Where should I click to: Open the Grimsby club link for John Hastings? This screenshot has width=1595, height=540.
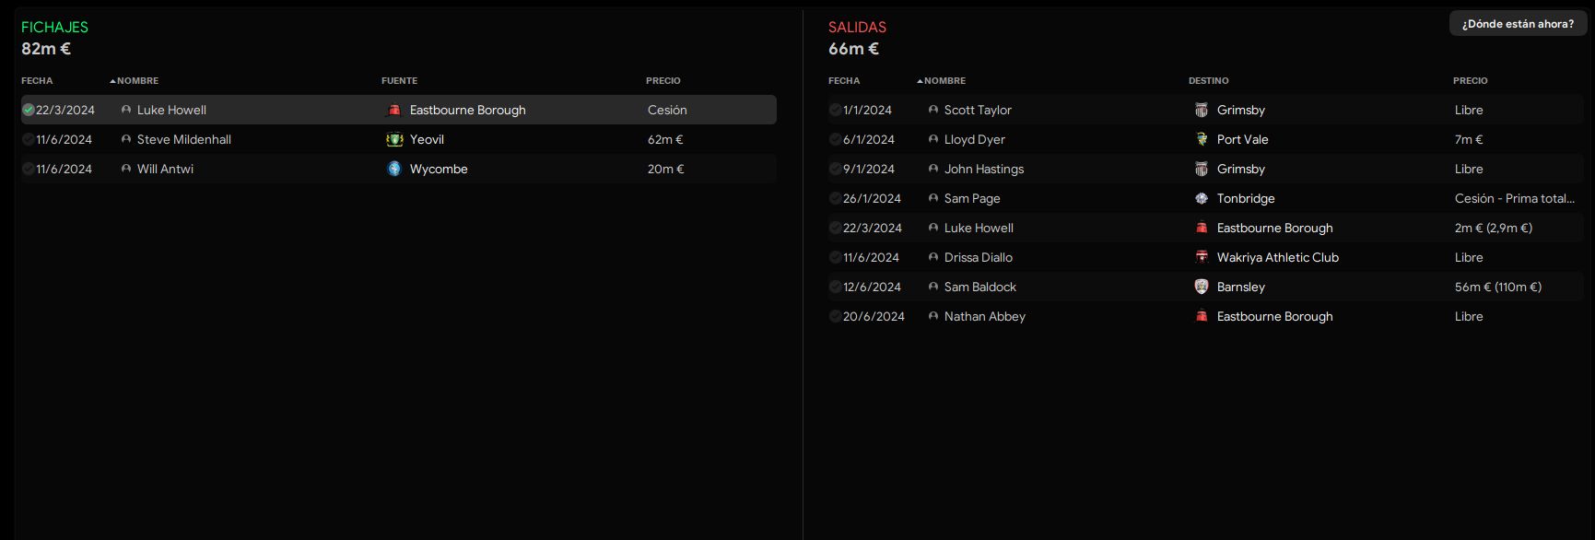pyautogui.click(x=1240, y=169)
